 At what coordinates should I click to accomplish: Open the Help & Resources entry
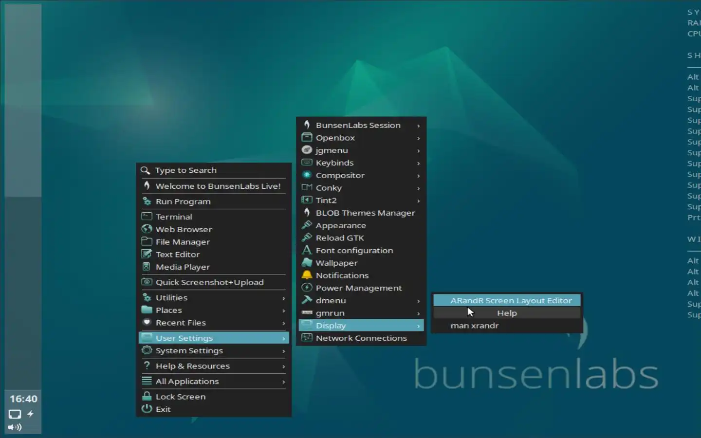(214, 366)
